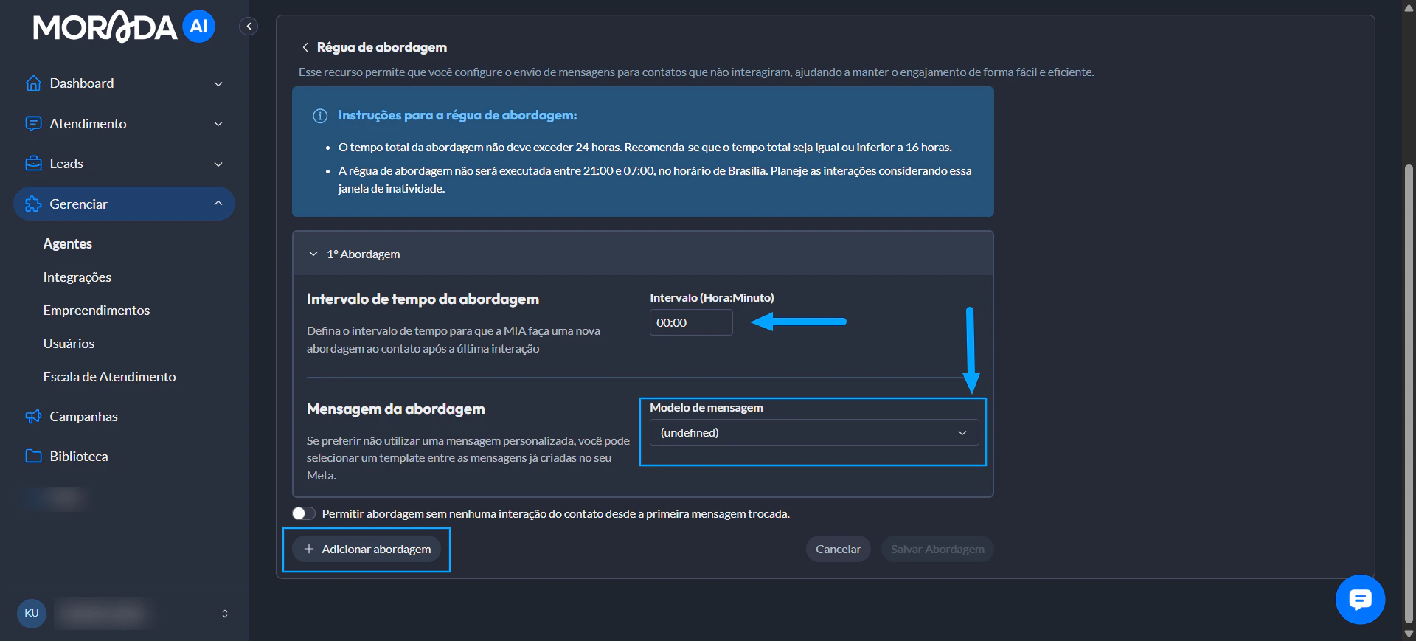Click the Cancelar button
This screenshot has width=1416, height=641.
(x=838, y=549)
